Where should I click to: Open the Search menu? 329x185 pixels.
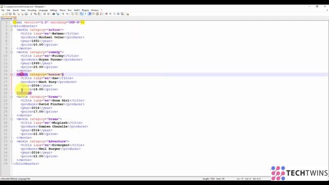(x=15, y=10)
